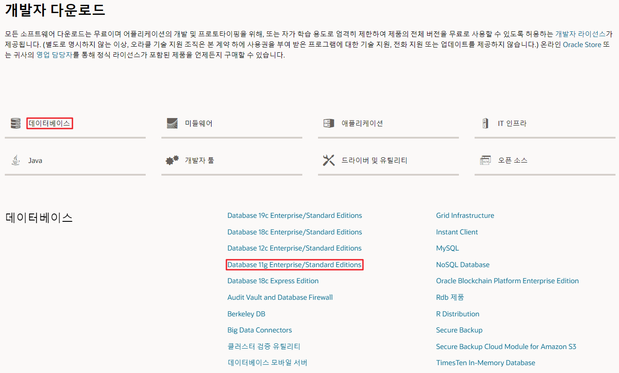Switch to the 개발자 툴 category
Screen dimensions: 619x373
tap(199, 160)
